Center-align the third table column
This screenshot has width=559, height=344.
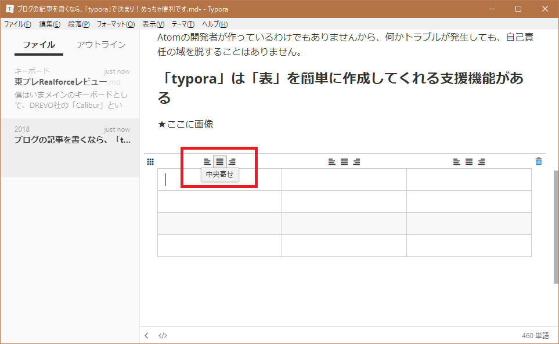pos(469,162)
